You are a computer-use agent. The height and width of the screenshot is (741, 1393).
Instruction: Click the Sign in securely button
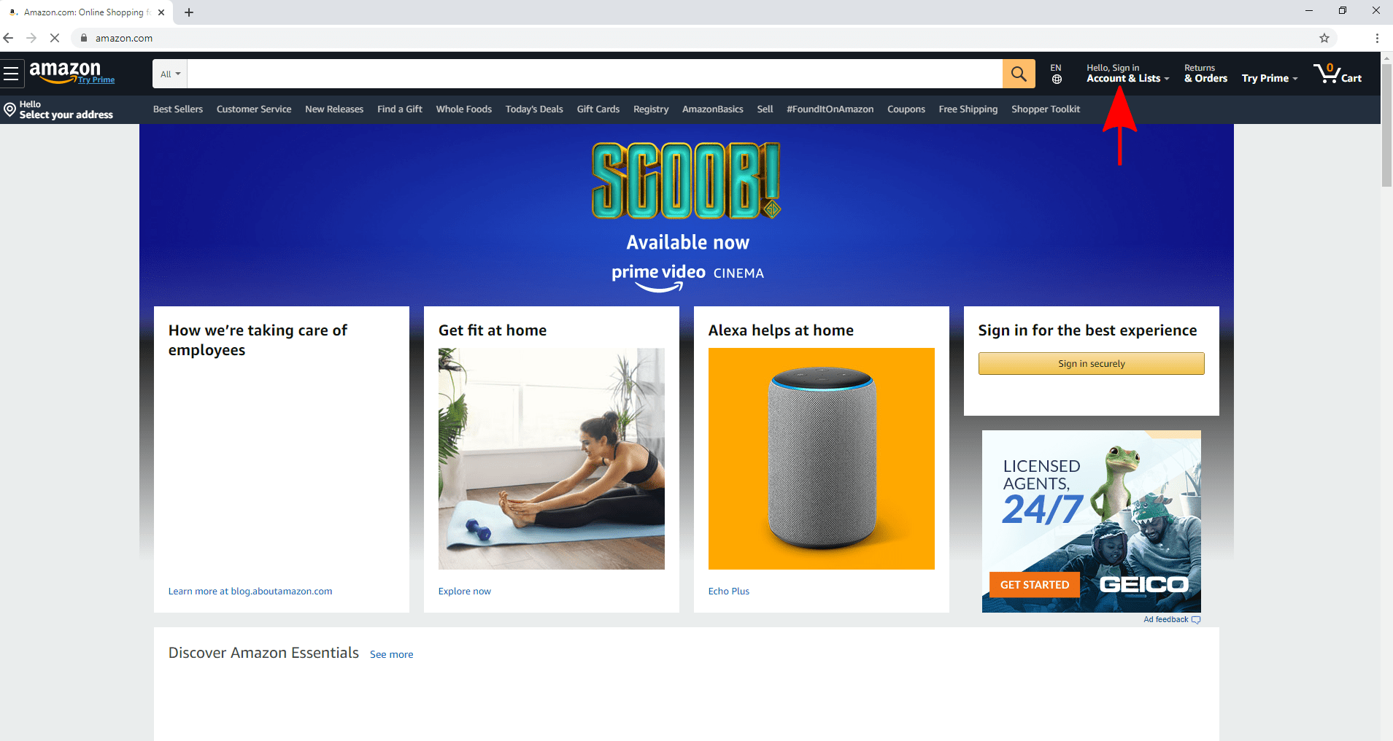[x=1092, y=363]
